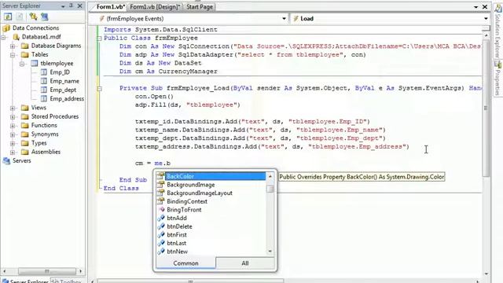This screenshot has height=283, width=503.
Task: Click the Connect to Server icon
Action: (44, 17)
